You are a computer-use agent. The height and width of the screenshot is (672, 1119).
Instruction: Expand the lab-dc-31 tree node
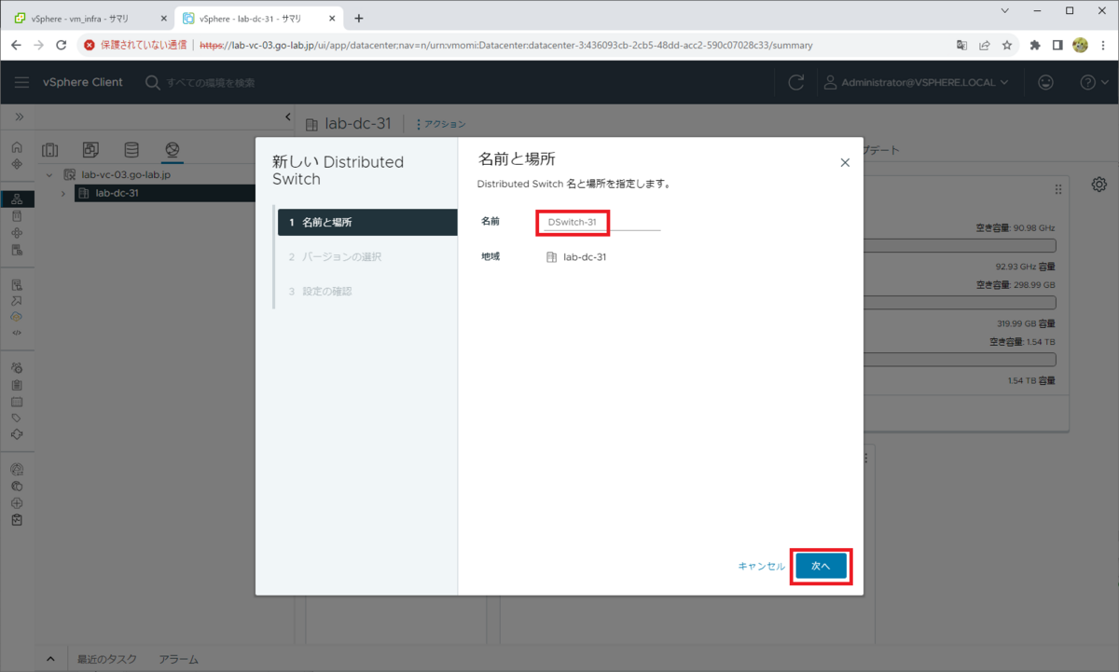pos(63,193)
